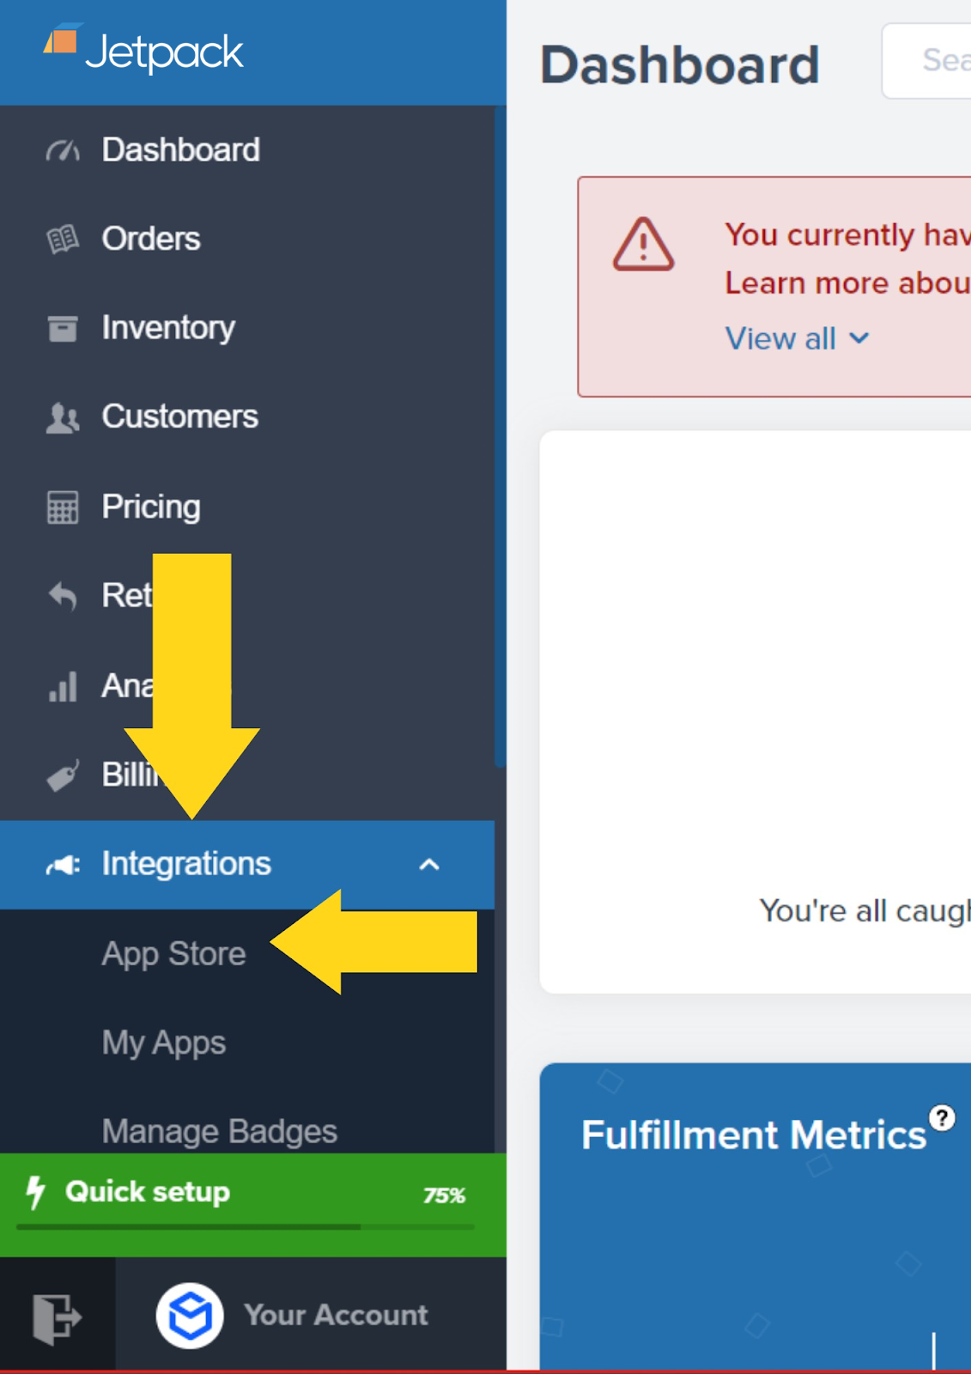Click the Jetpack logo
971x1374 pixels.
coord(143,50)
